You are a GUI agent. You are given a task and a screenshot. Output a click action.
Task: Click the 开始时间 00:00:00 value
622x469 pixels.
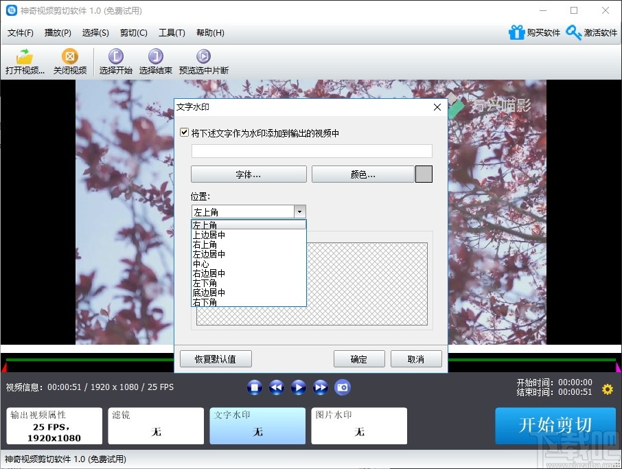point(575,382)
